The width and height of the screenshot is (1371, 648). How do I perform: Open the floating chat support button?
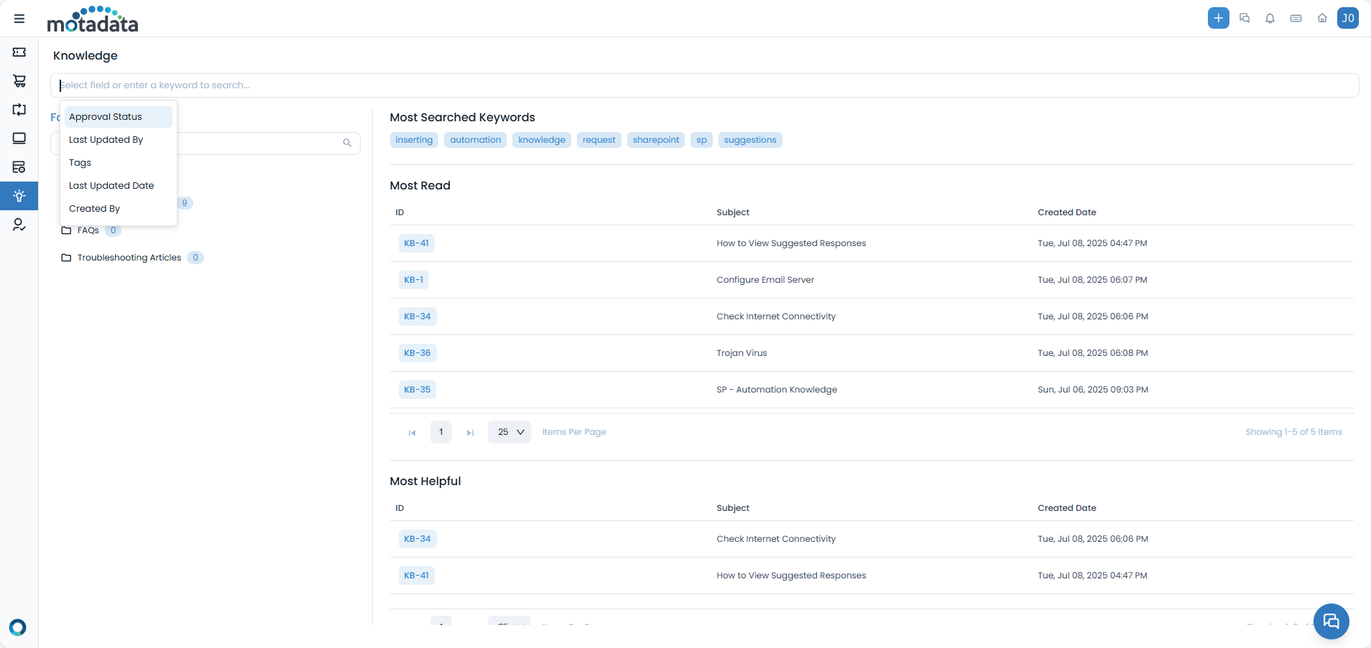tap(1331, 621)
